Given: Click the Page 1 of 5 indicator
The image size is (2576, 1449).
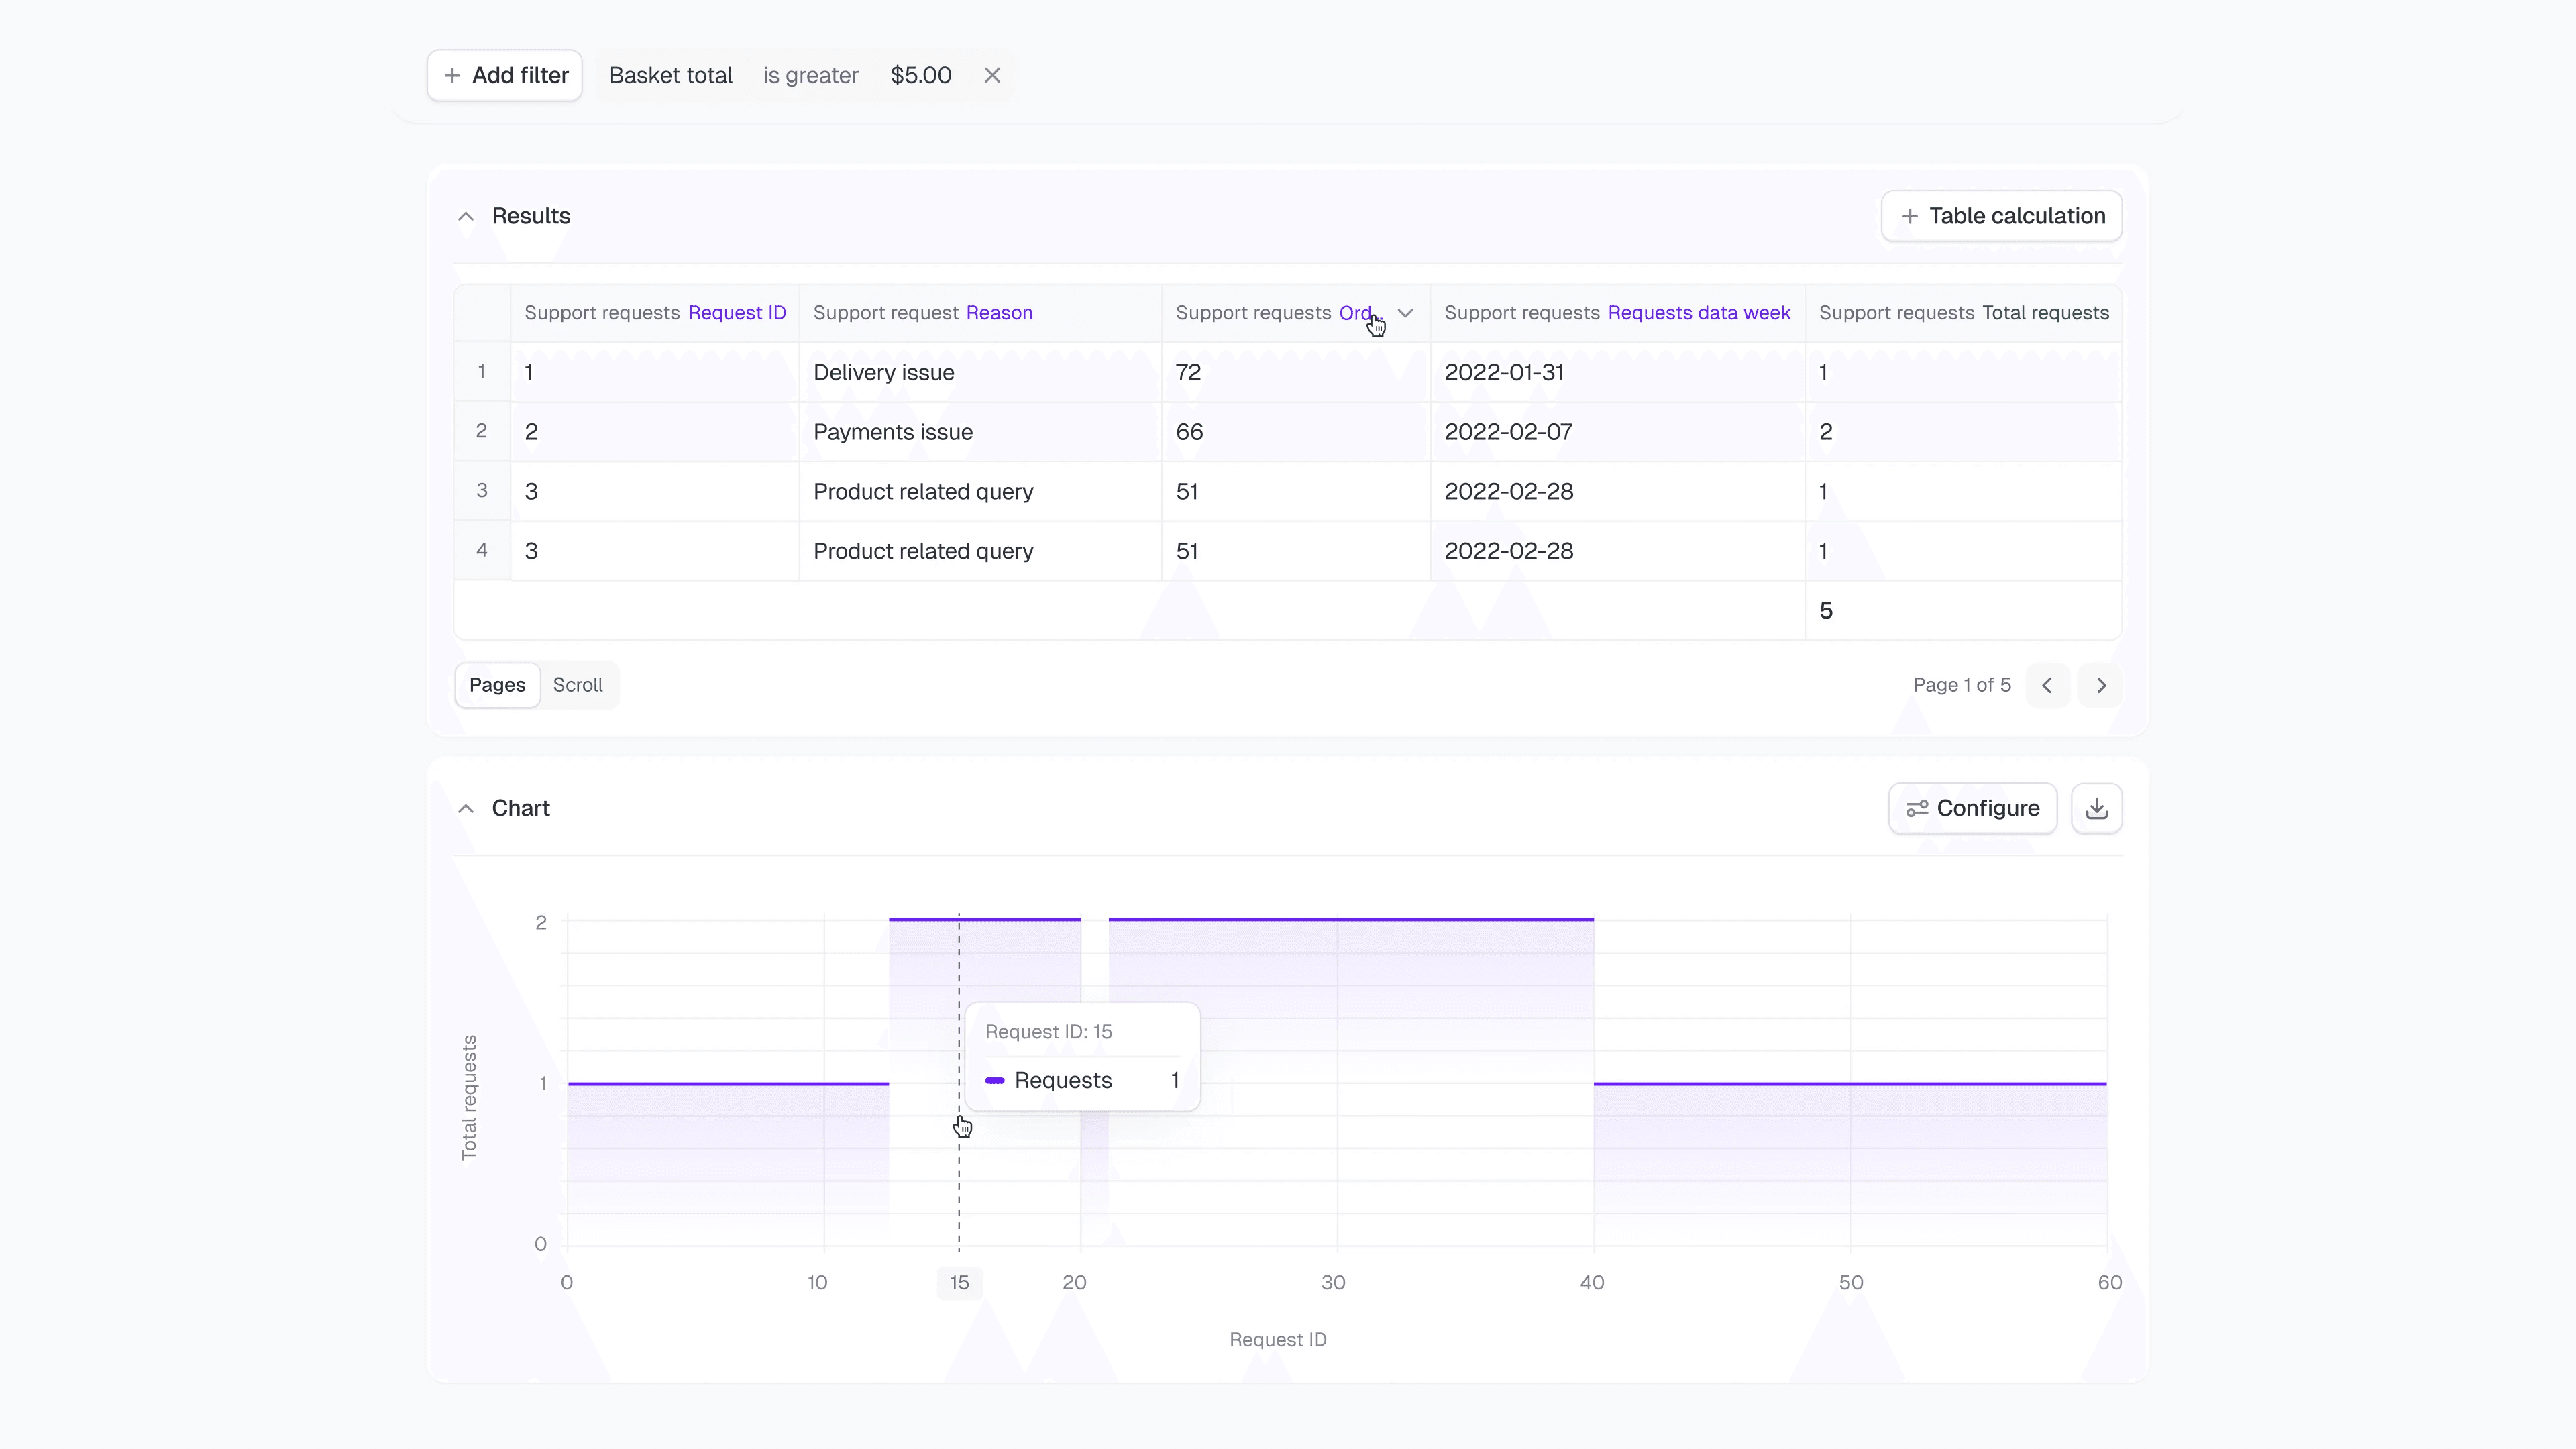Looking at the screenshot, I should 1961,685.
